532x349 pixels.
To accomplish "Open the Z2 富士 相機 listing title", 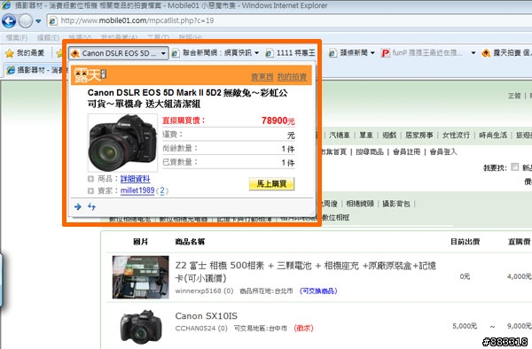I will tap(305, 271).
